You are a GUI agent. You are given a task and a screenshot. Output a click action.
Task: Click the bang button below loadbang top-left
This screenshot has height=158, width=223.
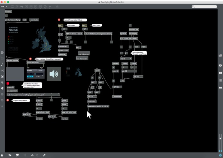click(6, 16)
